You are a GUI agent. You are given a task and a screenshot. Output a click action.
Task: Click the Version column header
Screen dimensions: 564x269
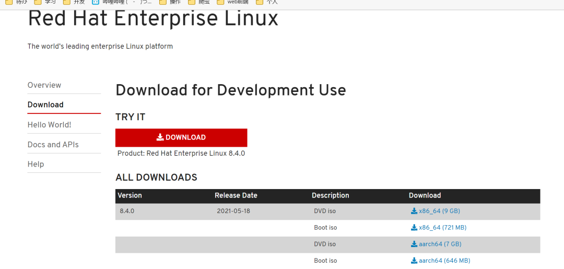[x=130, y=196]
